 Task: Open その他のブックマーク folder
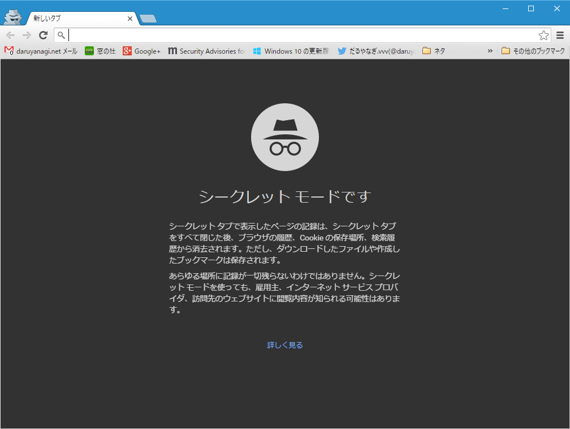point(533,51)
